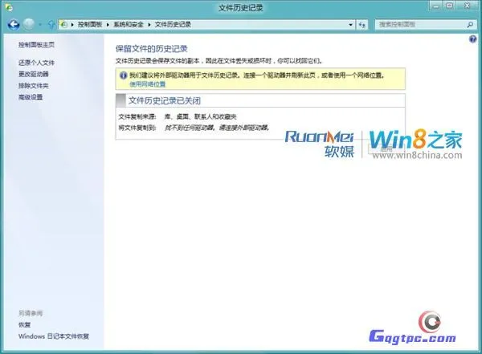
Task: Maximize the 文件历史记录 window
Action: pyautogui.click(x=449, y=5)
